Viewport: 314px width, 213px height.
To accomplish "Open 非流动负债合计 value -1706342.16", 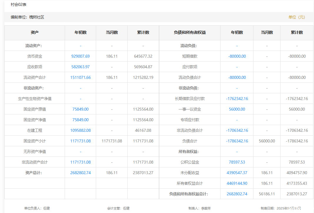I will [x=237, y=130].
